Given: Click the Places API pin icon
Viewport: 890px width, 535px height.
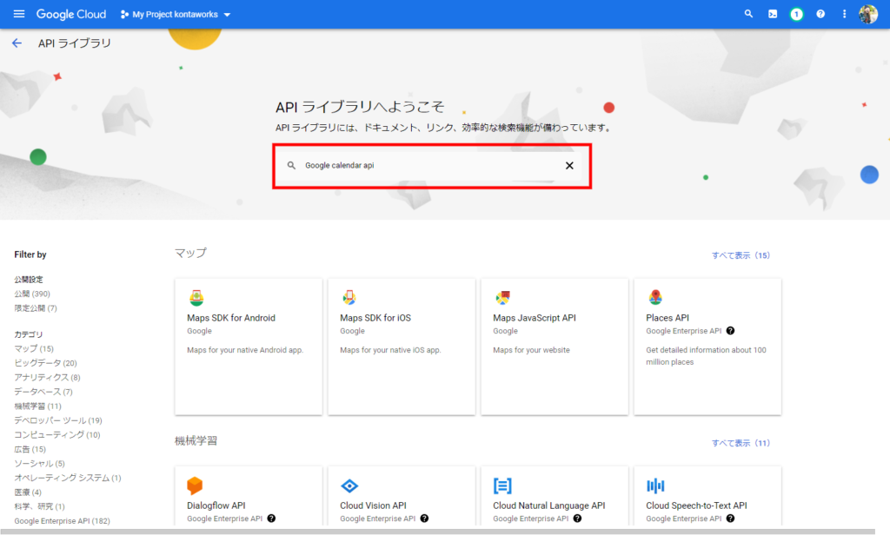Looking at the screenshot, I should pos(655,297).
